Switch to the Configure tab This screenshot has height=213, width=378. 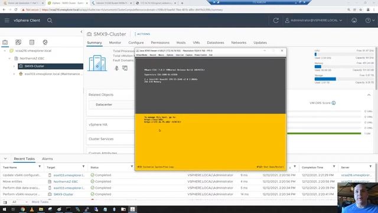tap(136, 43)
